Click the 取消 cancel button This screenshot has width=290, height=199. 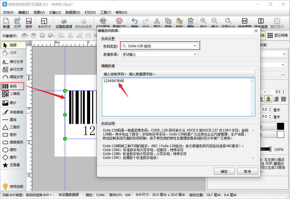pos(247,171)
